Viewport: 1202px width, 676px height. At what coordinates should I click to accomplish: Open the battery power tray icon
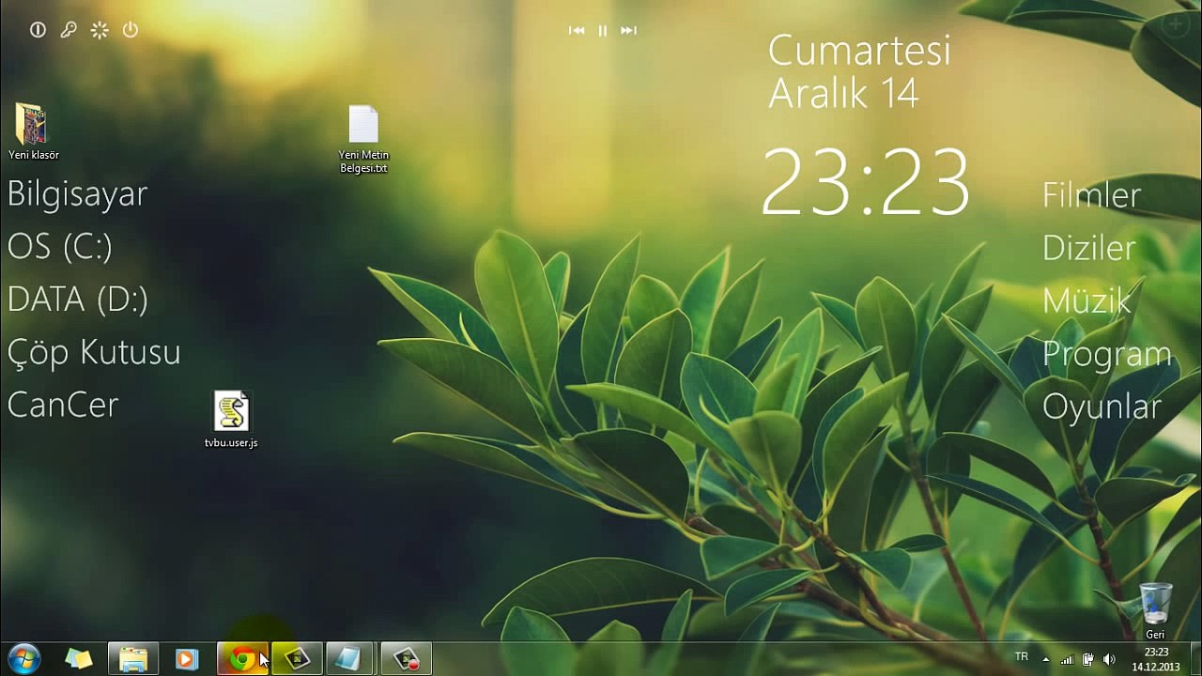[x=1088, y=659]
